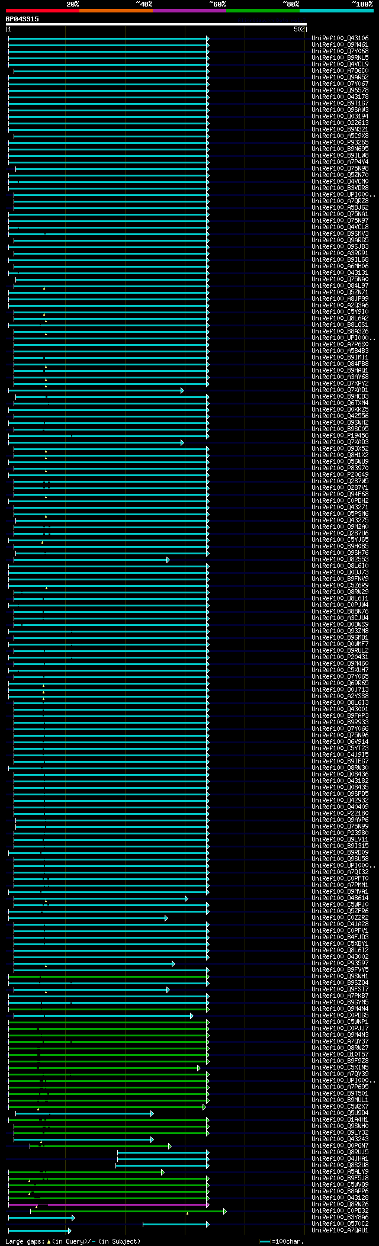The image size is (379, 1246).
Task: Select hit label UniRef100_A5BJG2
Action: pyautogui.click(x=340, y=208)
